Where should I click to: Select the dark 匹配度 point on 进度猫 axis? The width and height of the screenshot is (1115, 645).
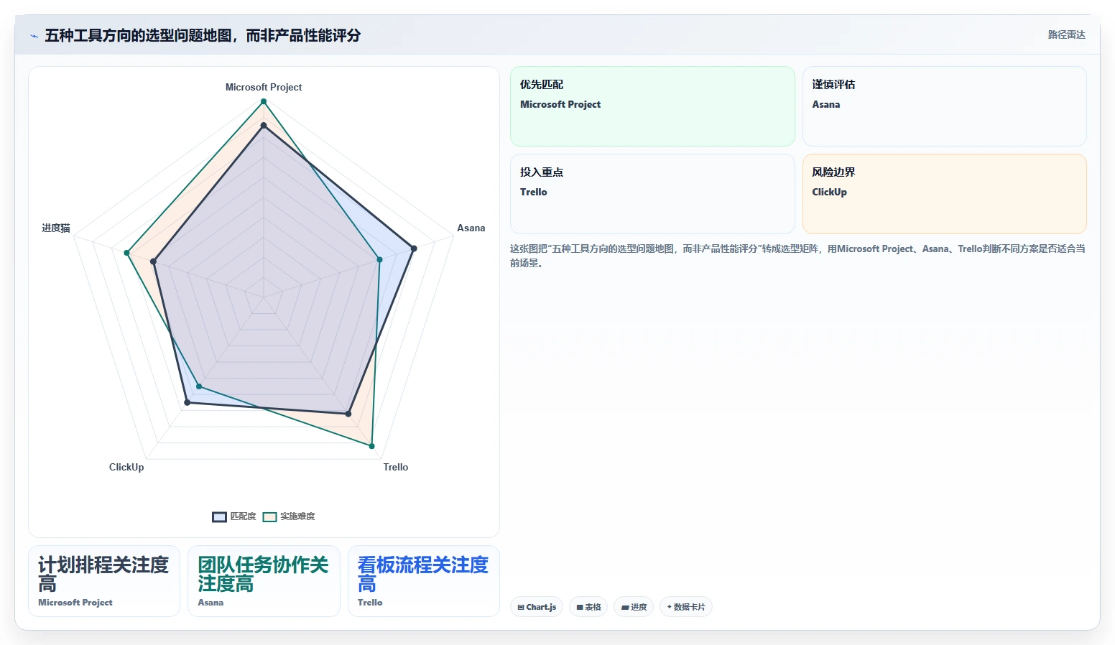(x=153, y=261)
